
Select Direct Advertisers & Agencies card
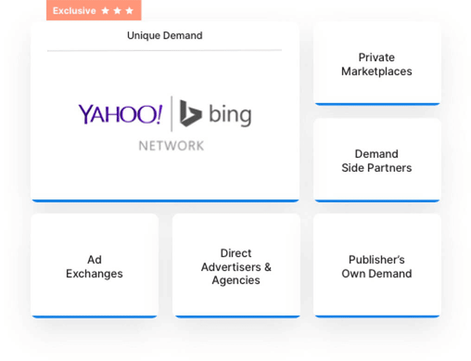coord(236,266)
